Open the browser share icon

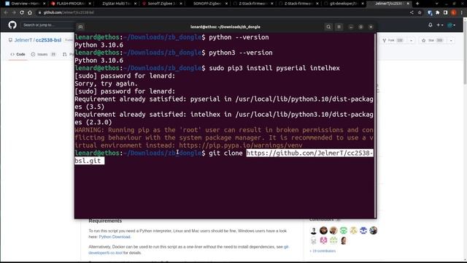pos(412,12)
